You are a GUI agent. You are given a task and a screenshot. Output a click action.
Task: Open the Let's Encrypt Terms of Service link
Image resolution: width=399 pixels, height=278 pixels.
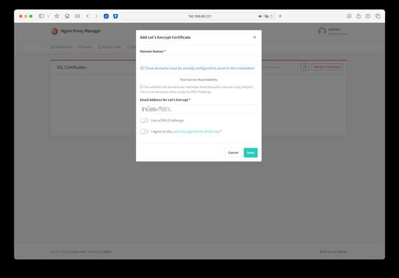(x=196, y=132)
